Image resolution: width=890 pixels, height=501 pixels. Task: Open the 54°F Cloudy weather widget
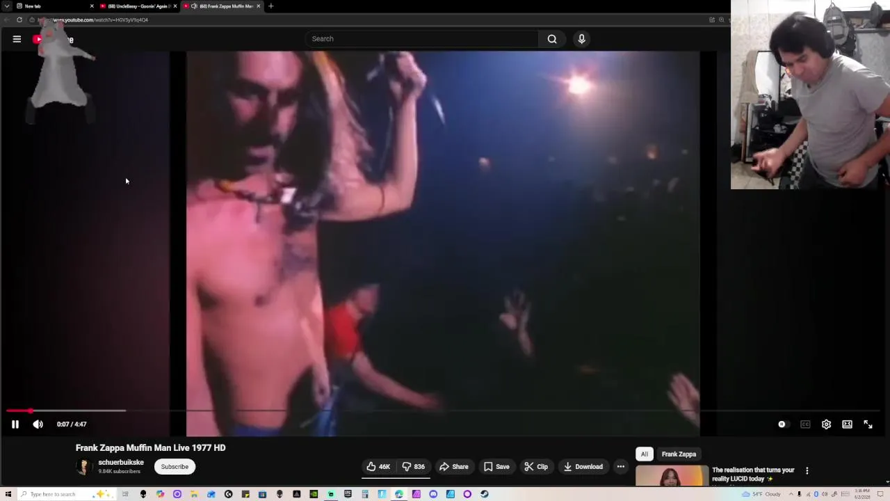[761, 494]
